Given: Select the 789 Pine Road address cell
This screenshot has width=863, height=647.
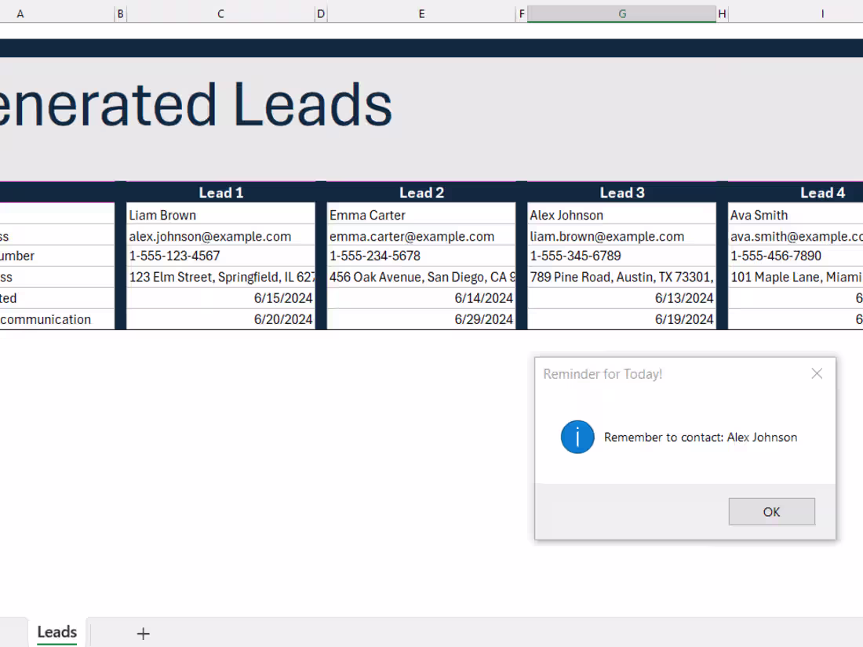Looking at the screenshot, I should coord(622,276).
